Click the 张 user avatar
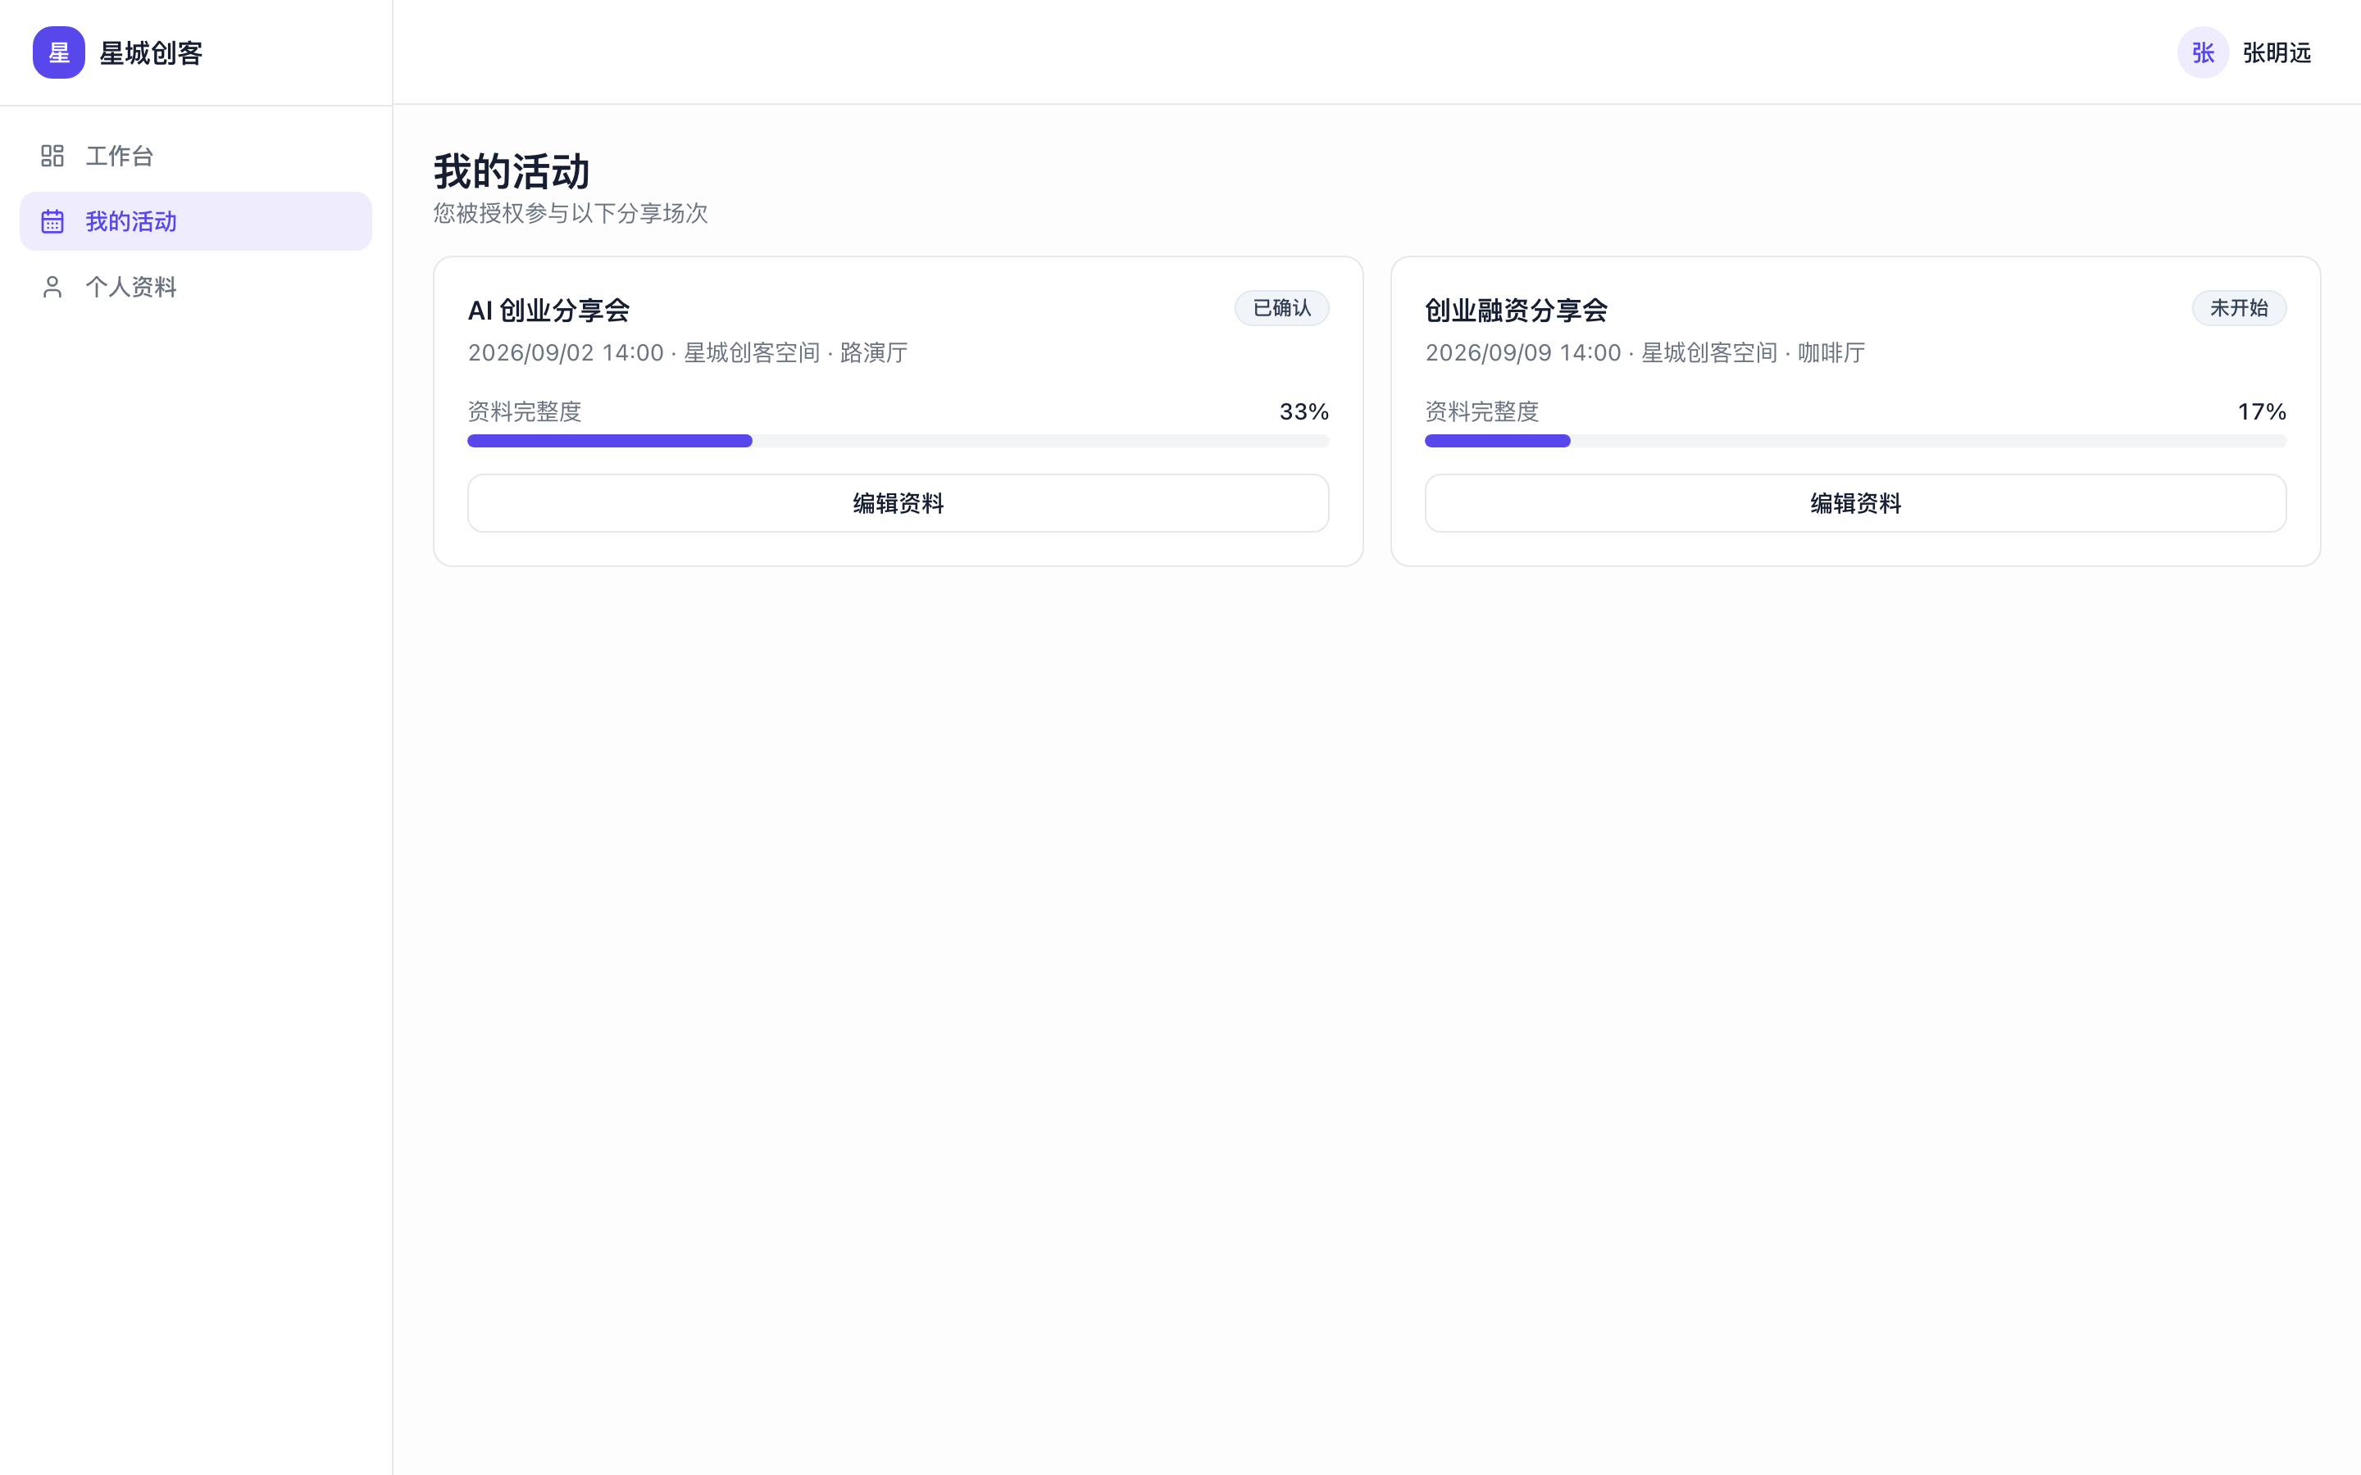The image size is (2361, 1475). [x=2203, y=52]
